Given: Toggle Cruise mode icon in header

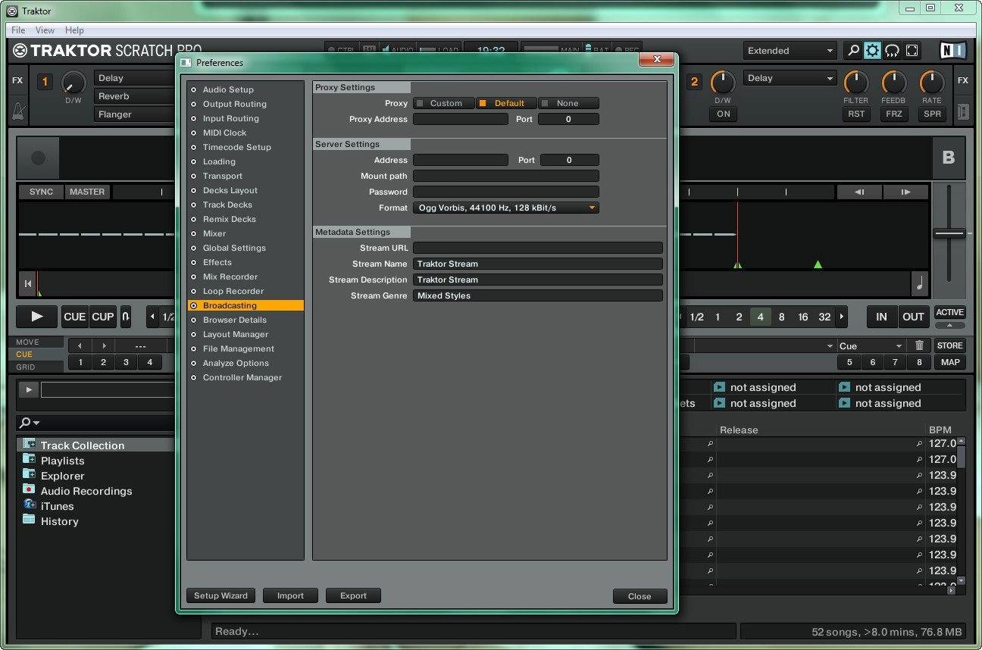Looking at the screenshot, I should pyautogui.click(x=893, y=51).
